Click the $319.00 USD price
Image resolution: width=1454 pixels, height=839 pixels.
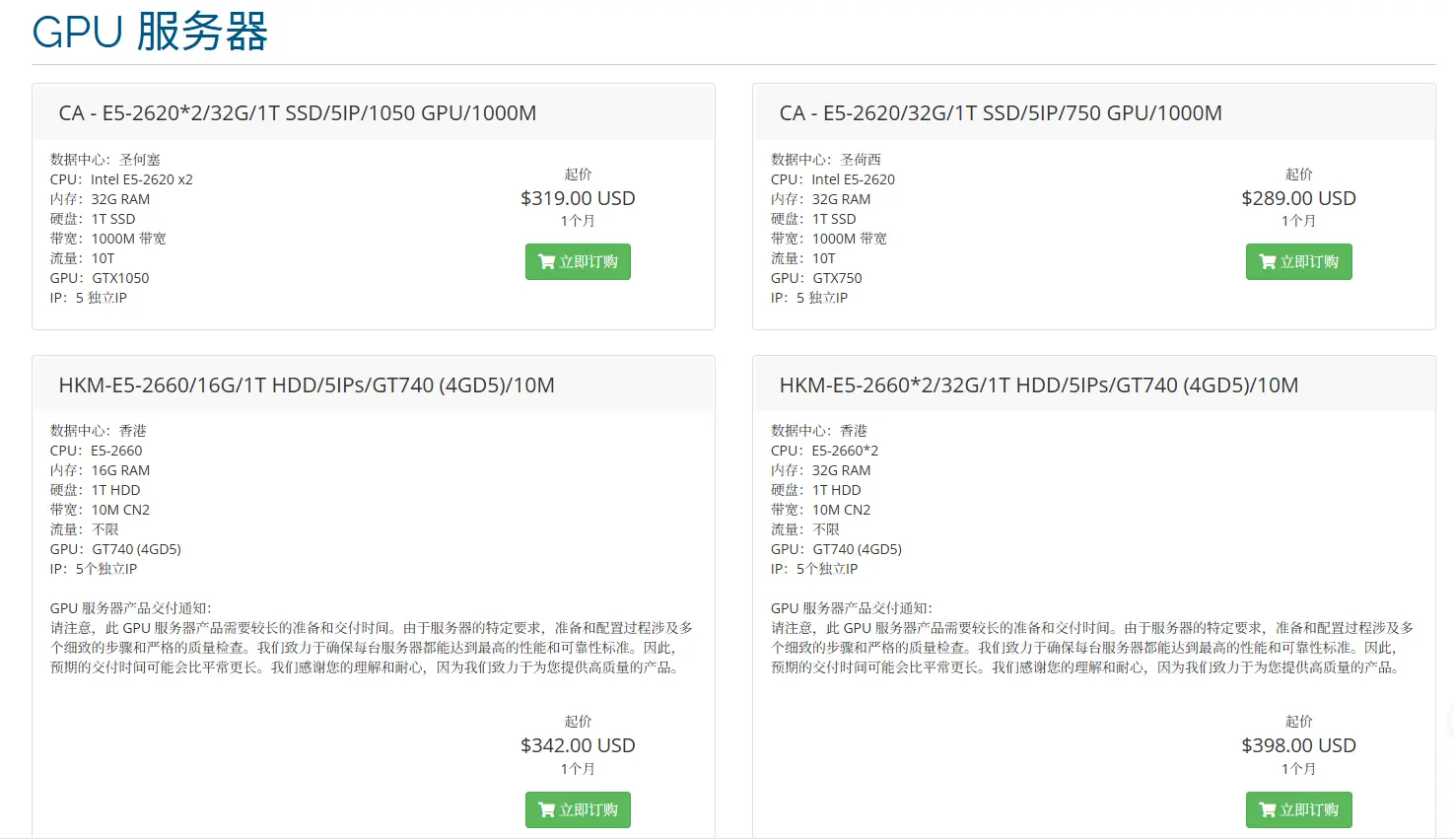click(x=578, y=198)
